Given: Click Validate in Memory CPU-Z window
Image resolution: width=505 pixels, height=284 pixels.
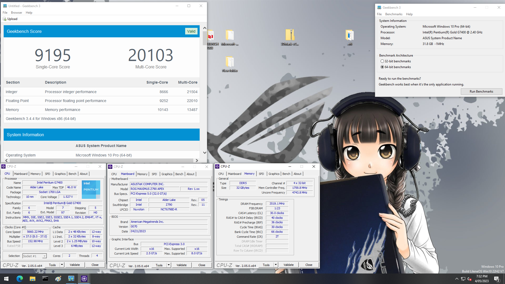Looking at the screenshot, I should (289, 265).
